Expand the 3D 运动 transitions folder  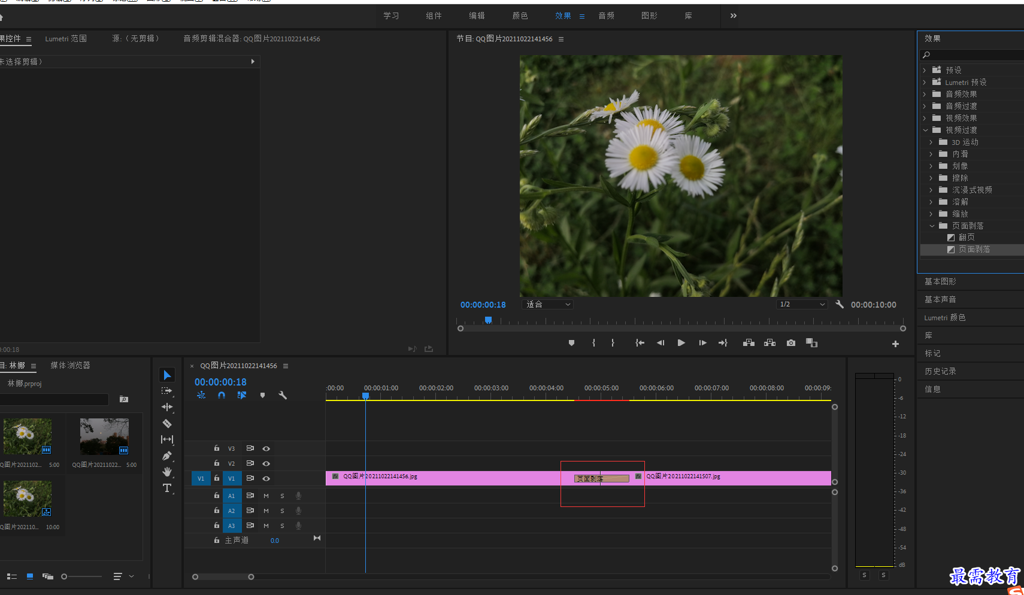[931, 142]
